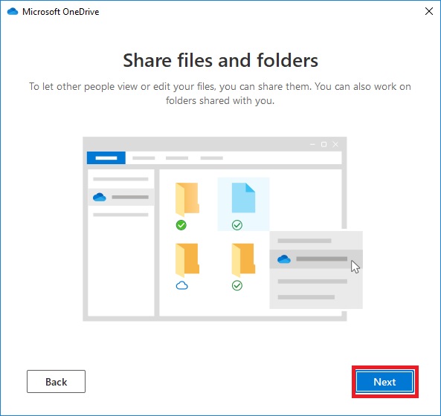Click the Share files and folders heading
This screenshot has width=441, height=416.
click(220, 60)
